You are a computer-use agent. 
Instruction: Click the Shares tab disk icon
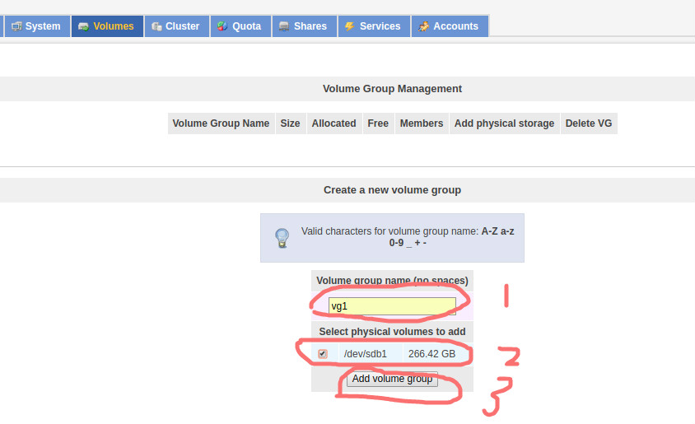283,26
